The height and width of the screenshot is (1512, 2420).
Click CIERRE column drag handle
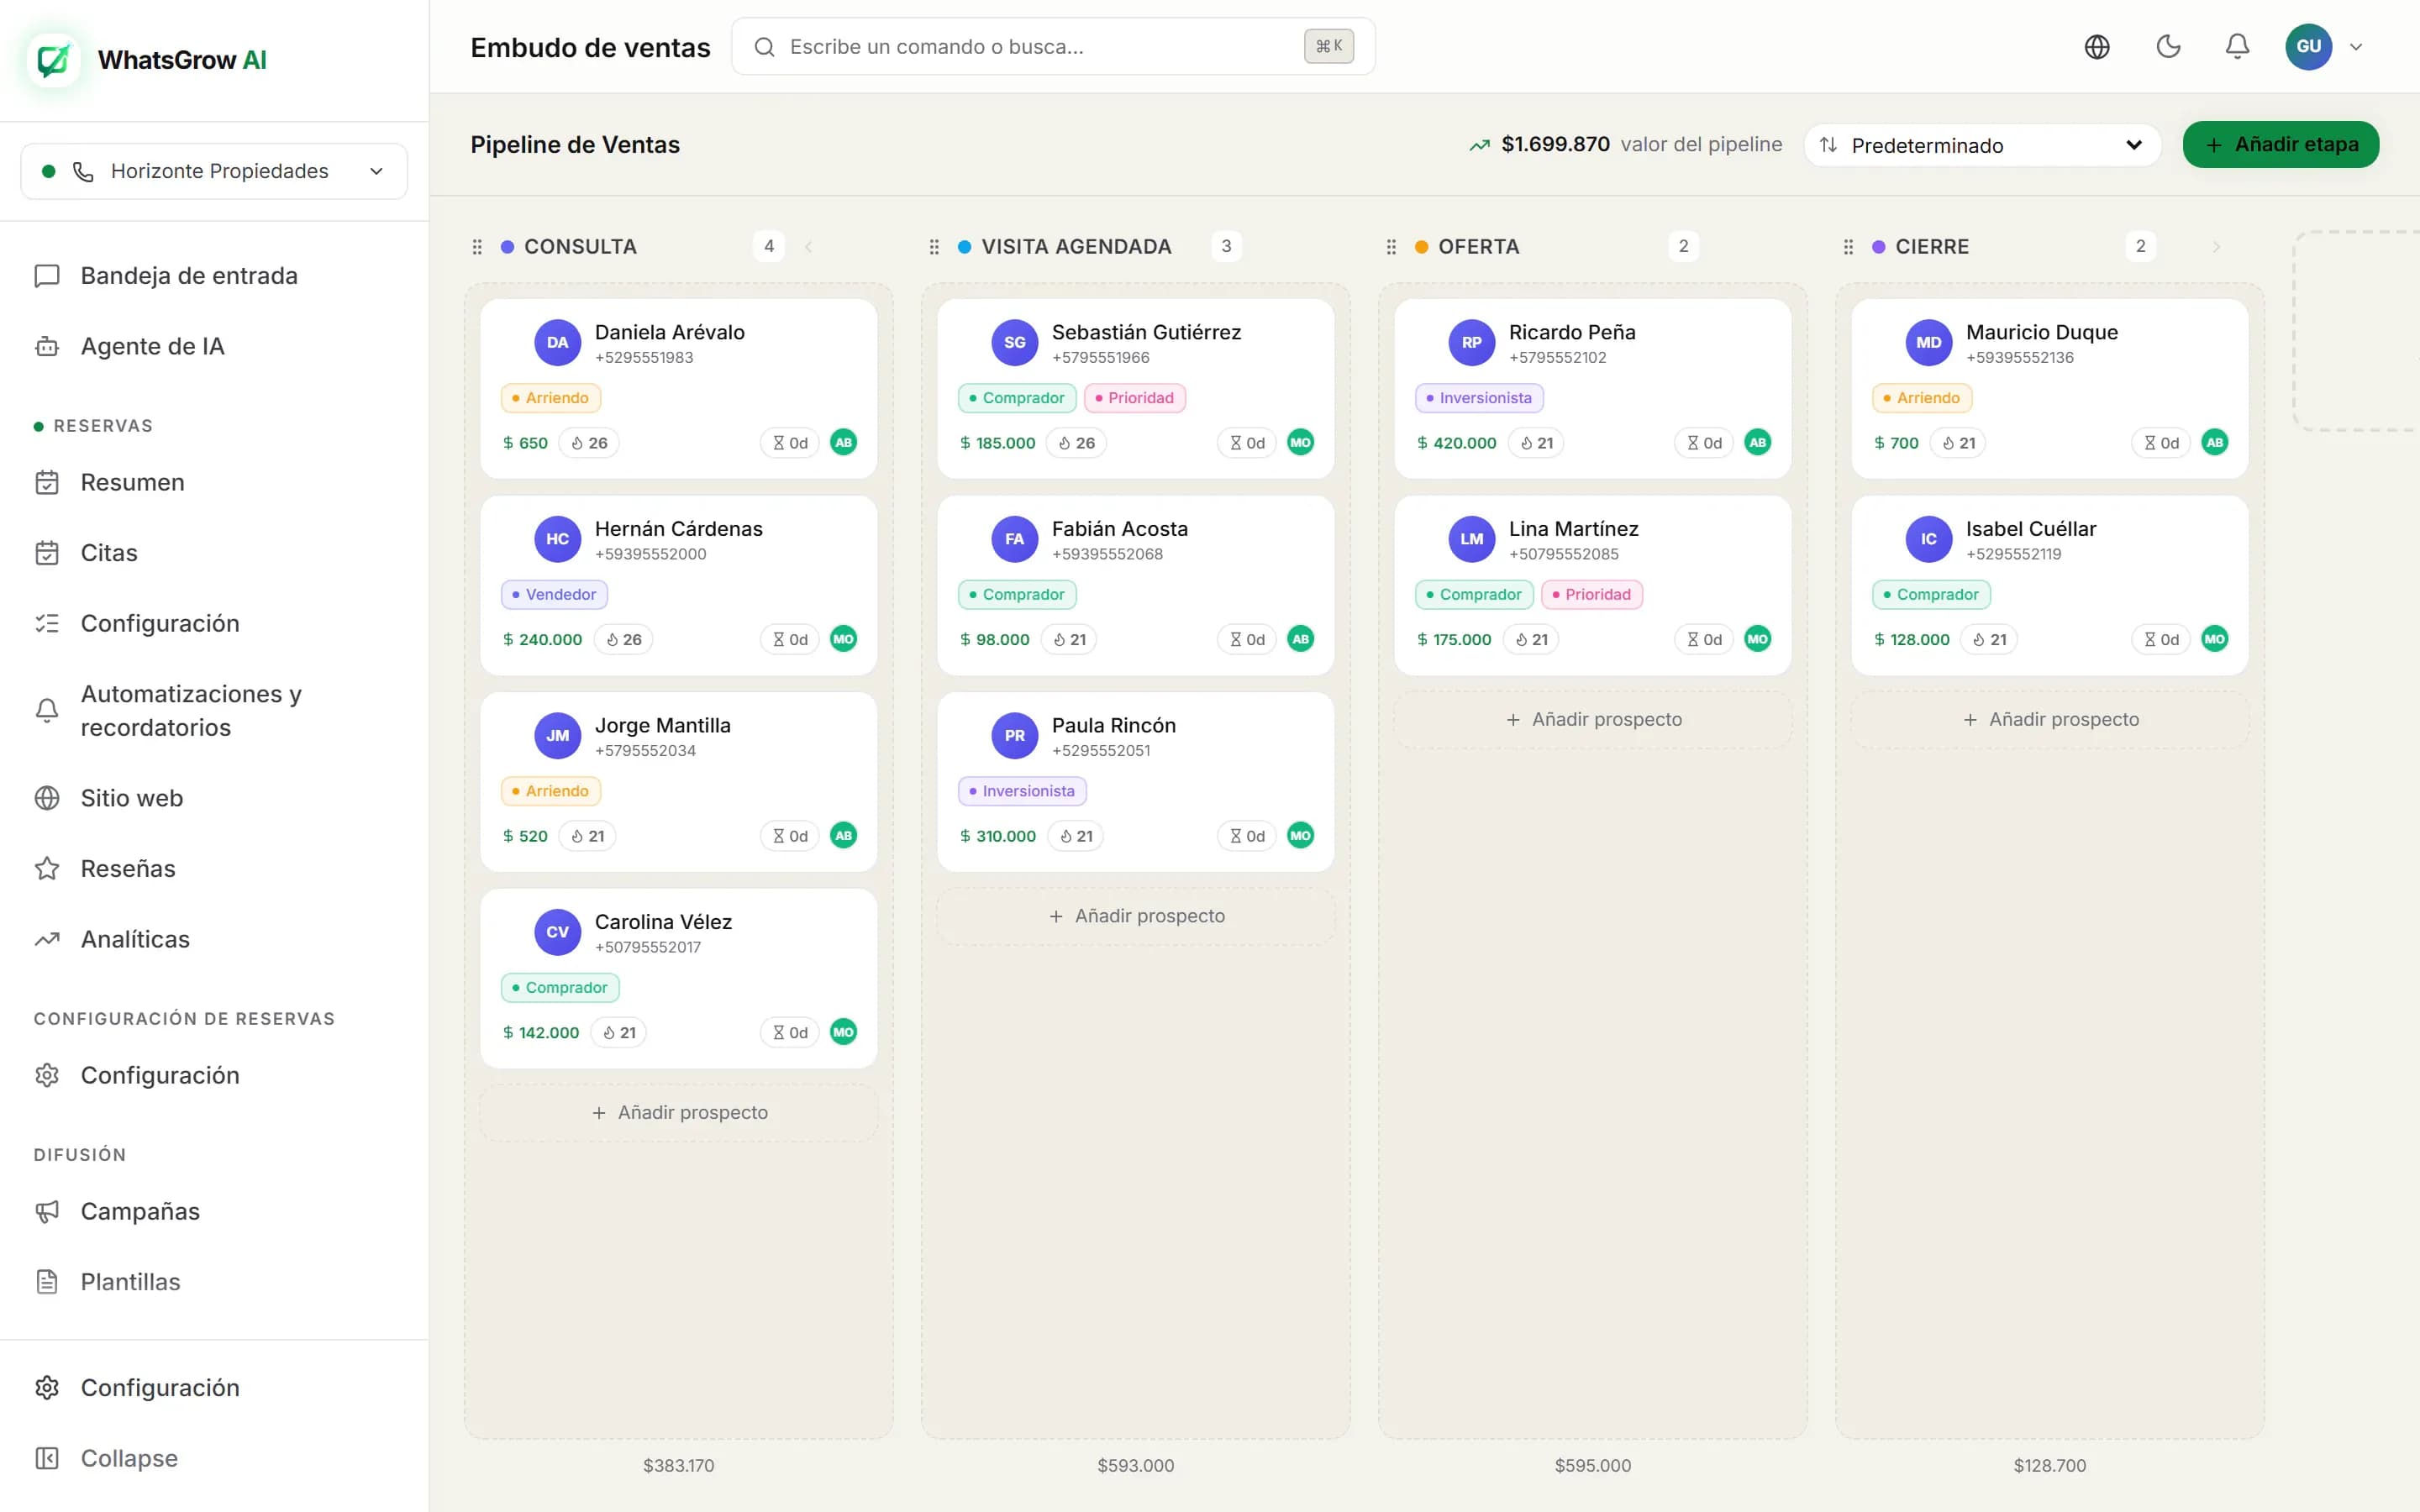(1848, 247)
